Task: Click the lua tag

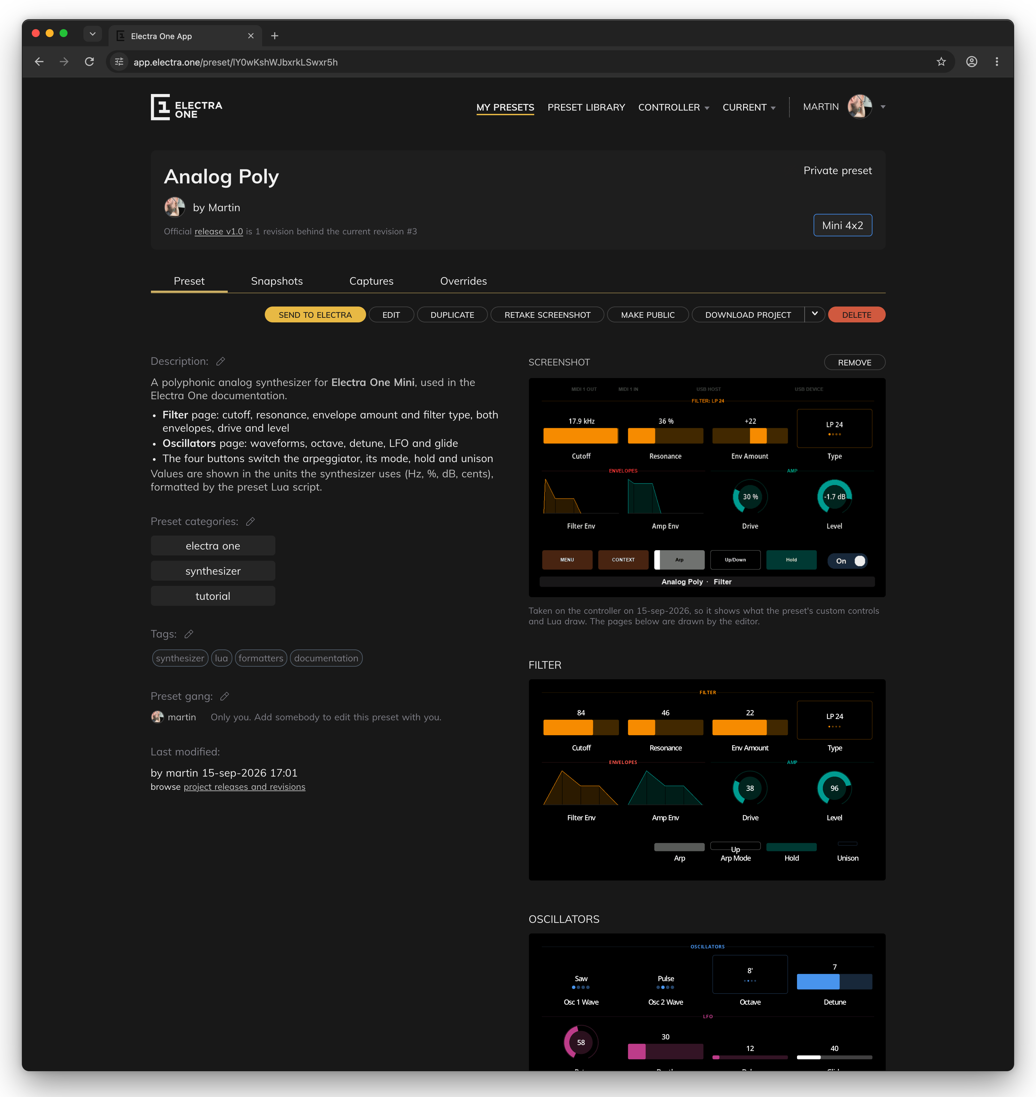Action: pos(221,658)
